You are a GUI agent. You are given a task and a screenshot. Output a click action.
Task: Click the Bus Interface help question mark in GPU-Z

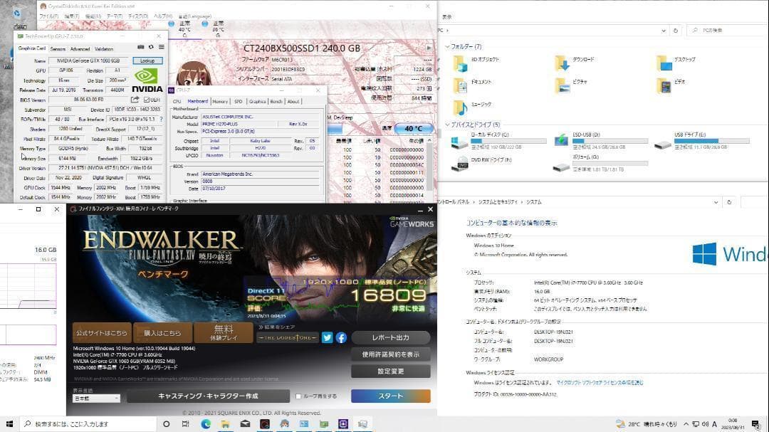point(162,119)
